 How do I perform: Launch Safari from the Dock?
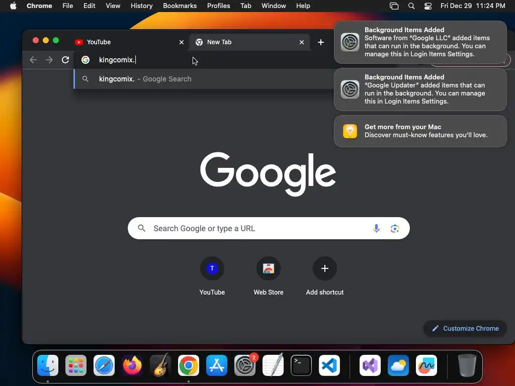[x=104, y=365]
